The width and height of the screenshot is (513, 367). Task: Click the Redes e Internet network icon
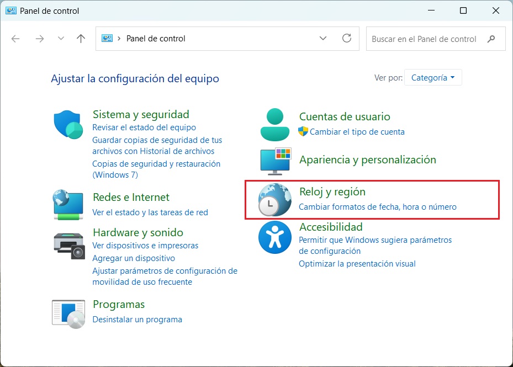(x=68, y=204)
